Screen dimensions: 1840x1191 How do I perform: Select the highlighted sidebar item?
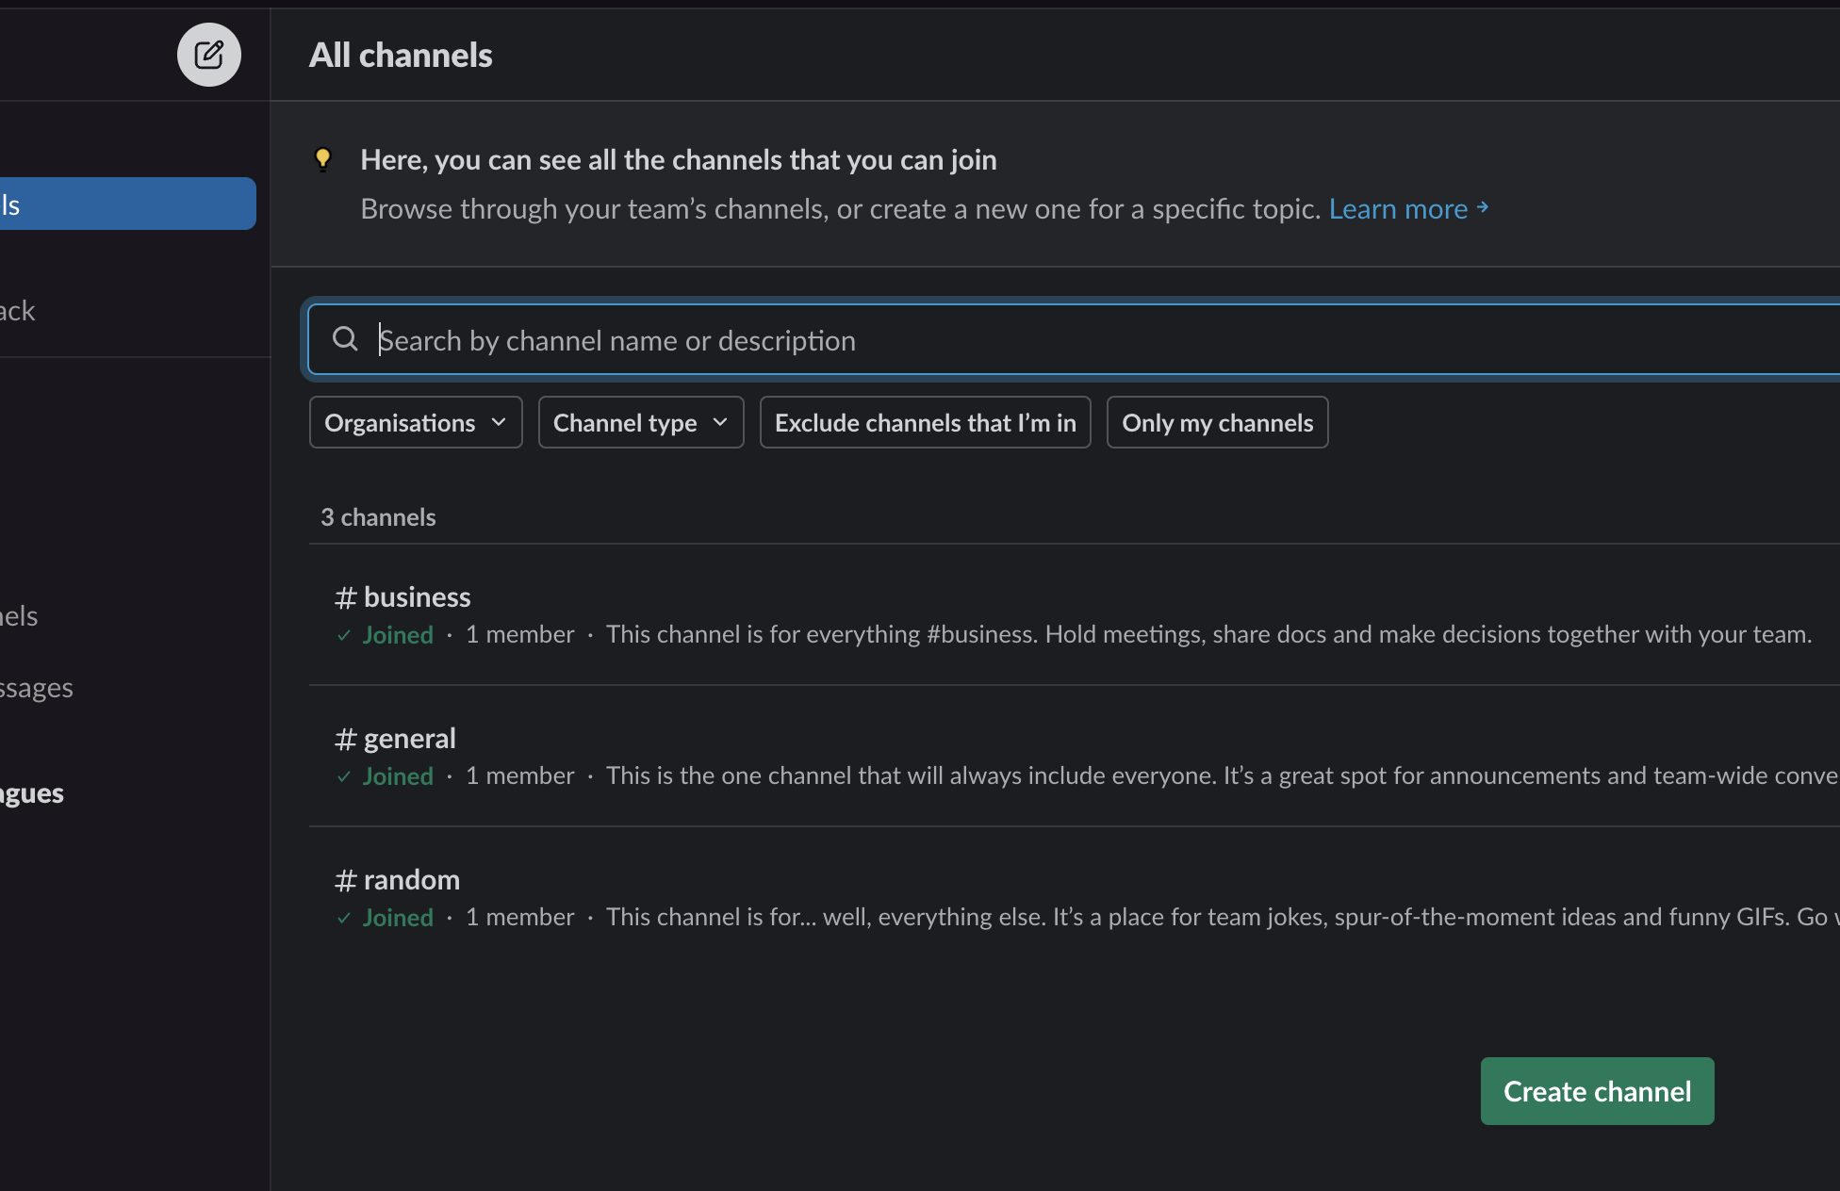click(127, 204)
